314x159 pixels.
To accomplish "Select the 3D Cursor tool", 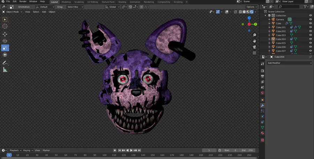I will pyautogui.click(x=5, y=26).
